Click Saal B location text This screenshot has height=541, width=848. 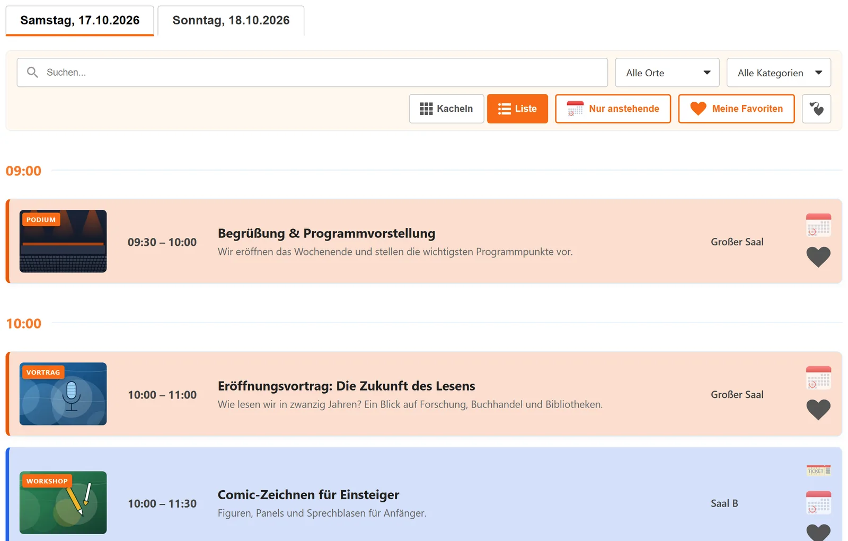coord(725,503)
